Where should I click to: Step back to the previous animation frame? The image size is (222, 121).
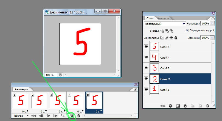click(x=41, y=116)
